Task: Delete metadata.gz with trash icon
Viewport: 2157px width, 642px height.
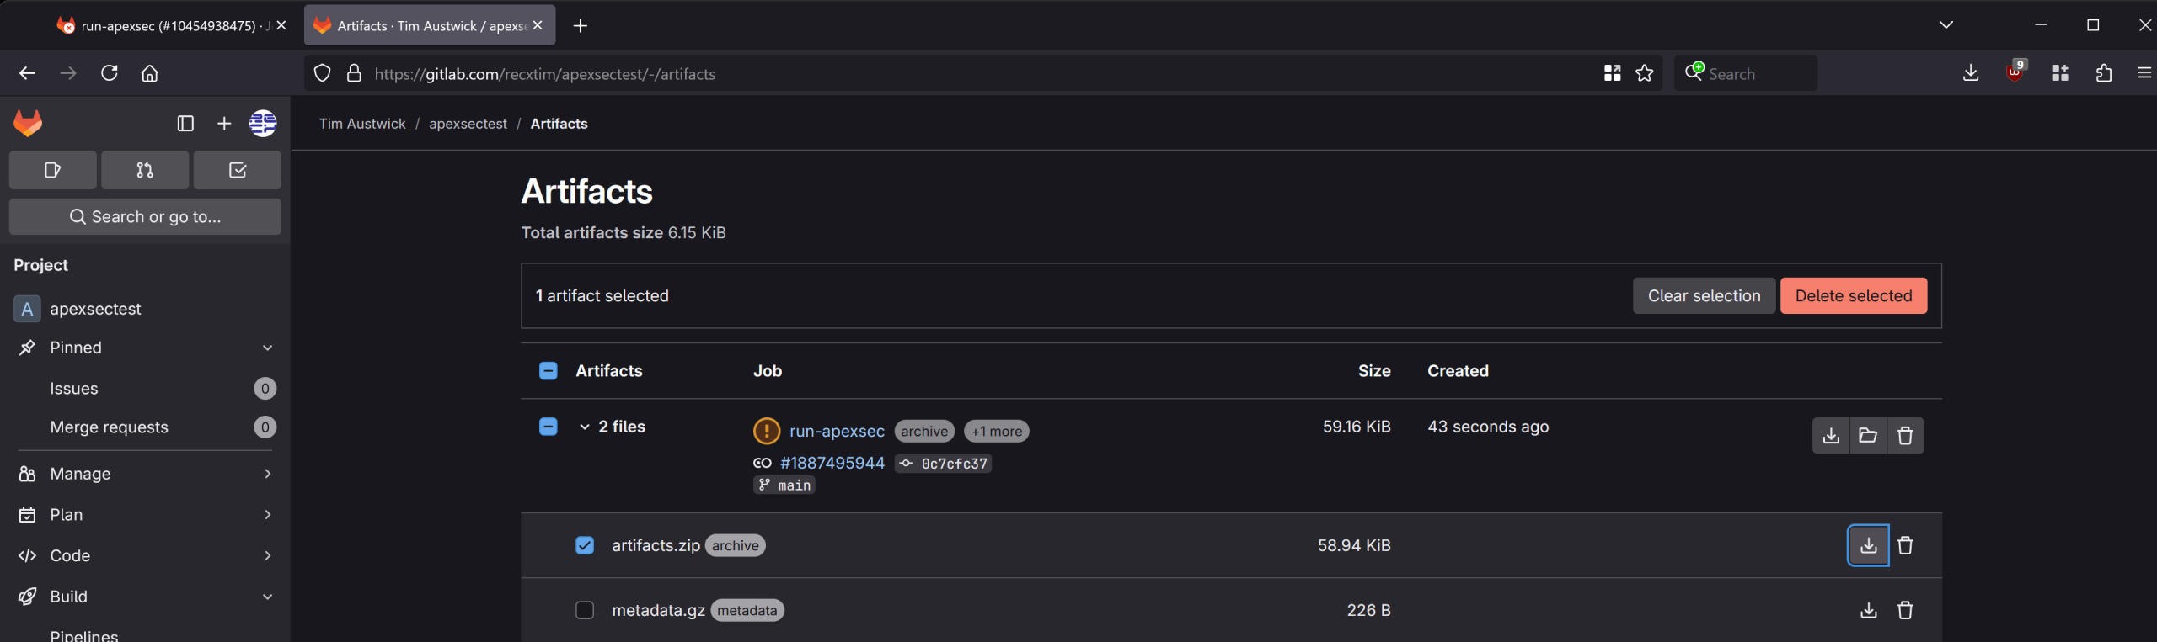Action: [x=1905, y=611]
